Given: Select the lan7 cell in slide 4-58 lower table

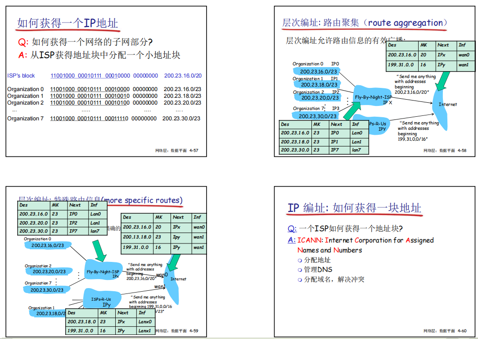Looking at the screenshot, I should point(359,150).
